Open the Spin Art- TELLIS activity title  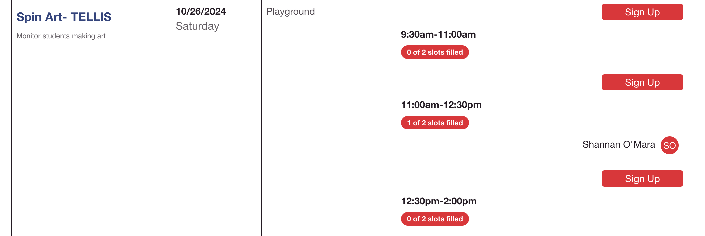(x=64, y=17)
